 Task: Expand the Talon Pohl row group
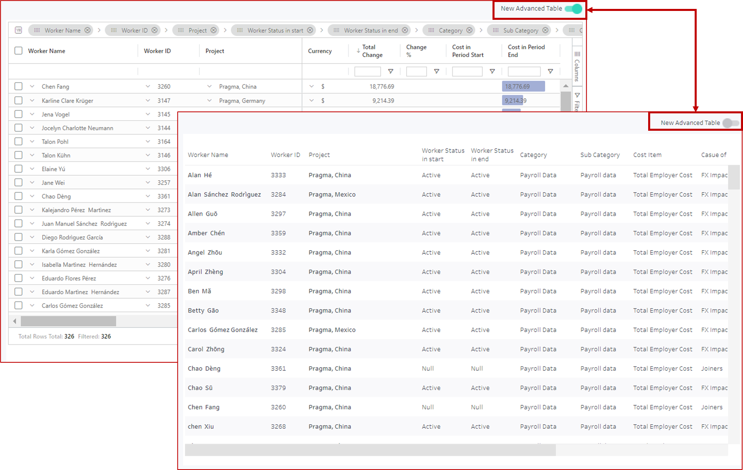point(32,142)
